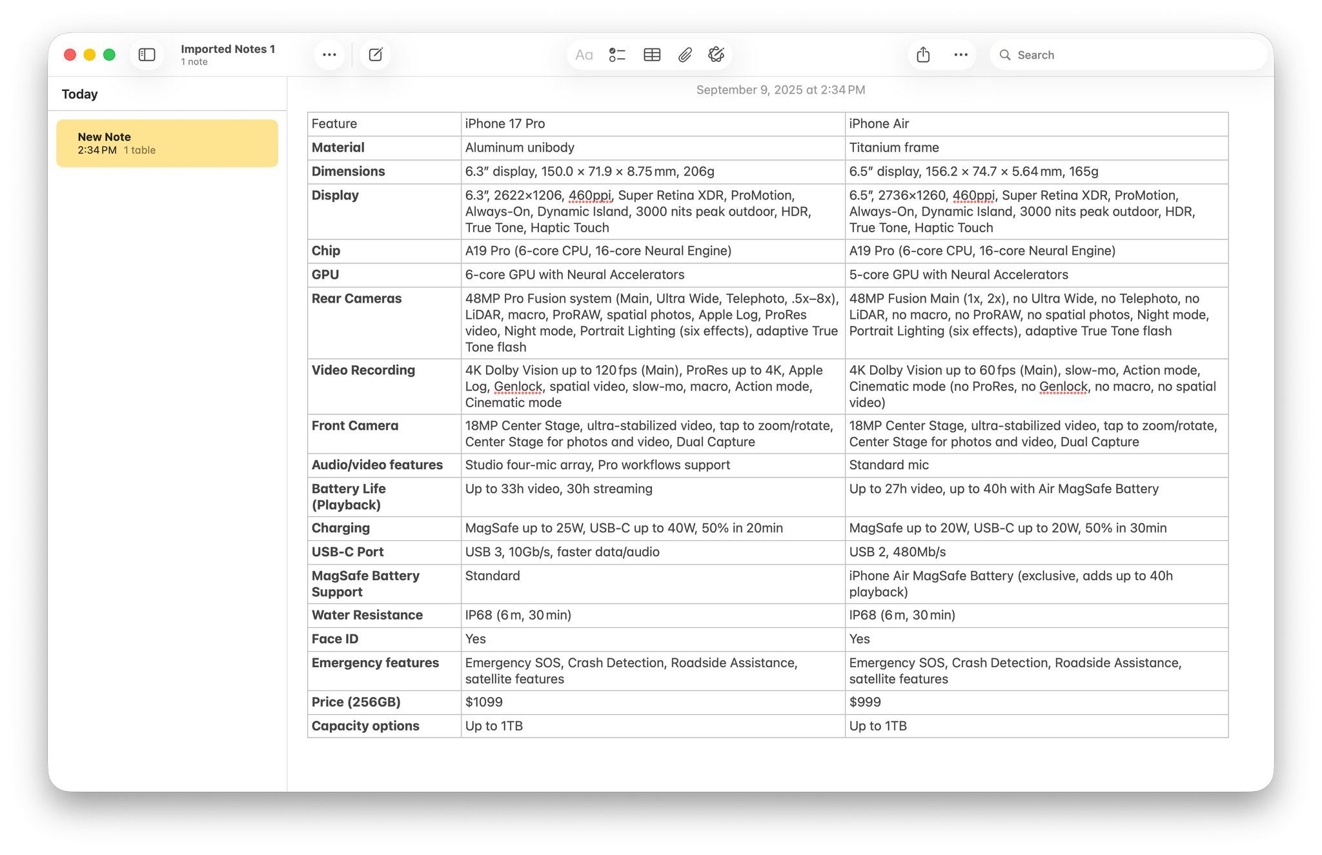Click the $999 price cell

coord(1037,703)
